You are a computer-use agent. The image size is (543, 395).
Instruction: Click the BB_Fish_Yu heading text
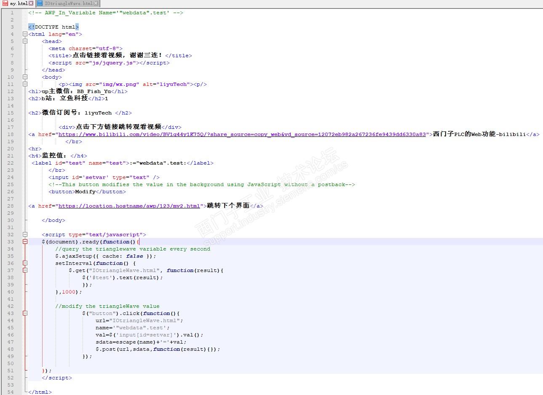point(94,91)
